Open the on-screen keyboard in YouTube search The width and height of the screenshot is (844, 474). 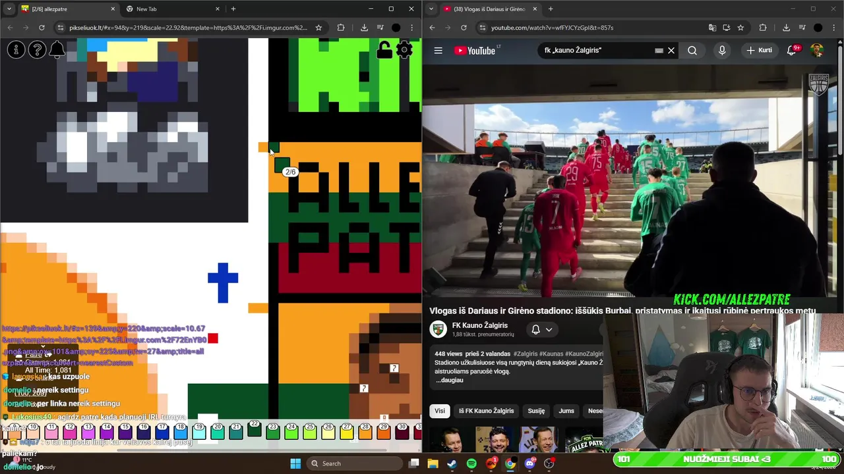pos(659,51)
